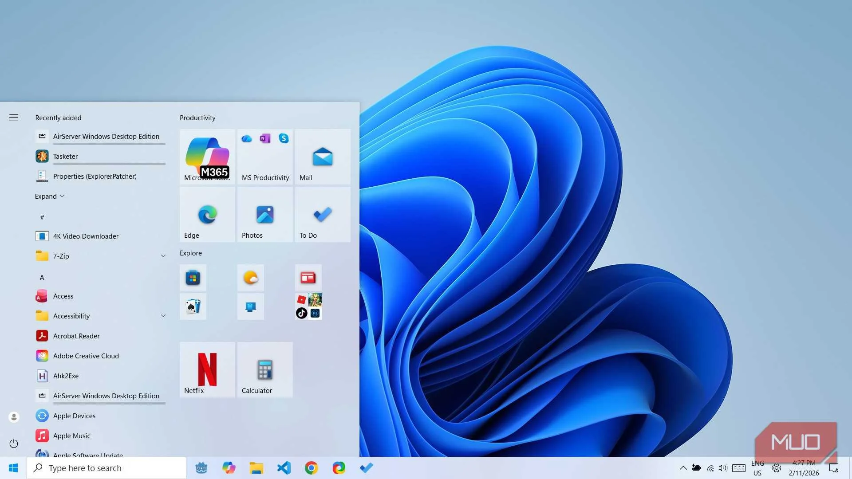This screenshot has width=852, height=479.
Task: Open the Netflix tile
Action: click(x=207, y=369)
